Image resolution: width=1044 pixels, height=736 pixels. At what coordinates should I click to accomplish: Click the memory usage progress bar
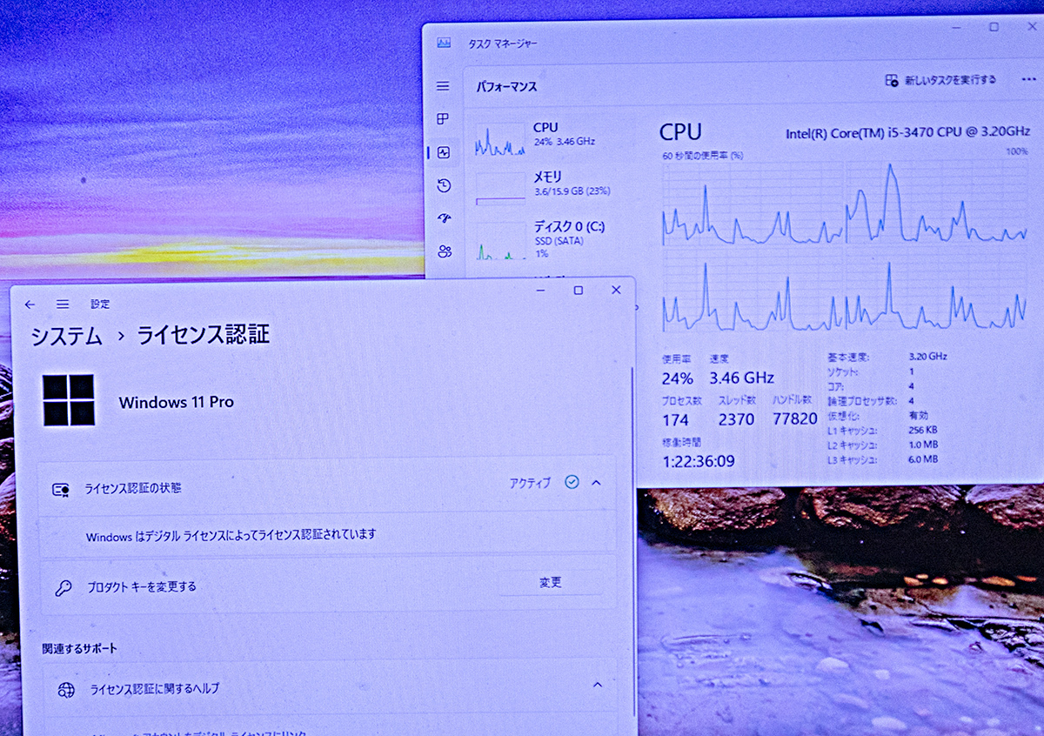coord(499,198)
